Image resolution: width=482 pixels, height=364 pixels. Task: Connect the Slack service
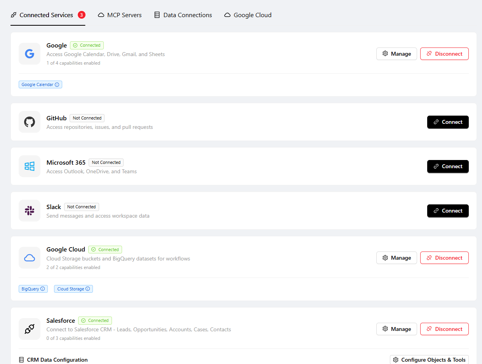point(448,211)
